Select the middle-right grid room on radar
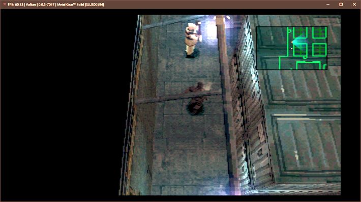 (319, 50)
